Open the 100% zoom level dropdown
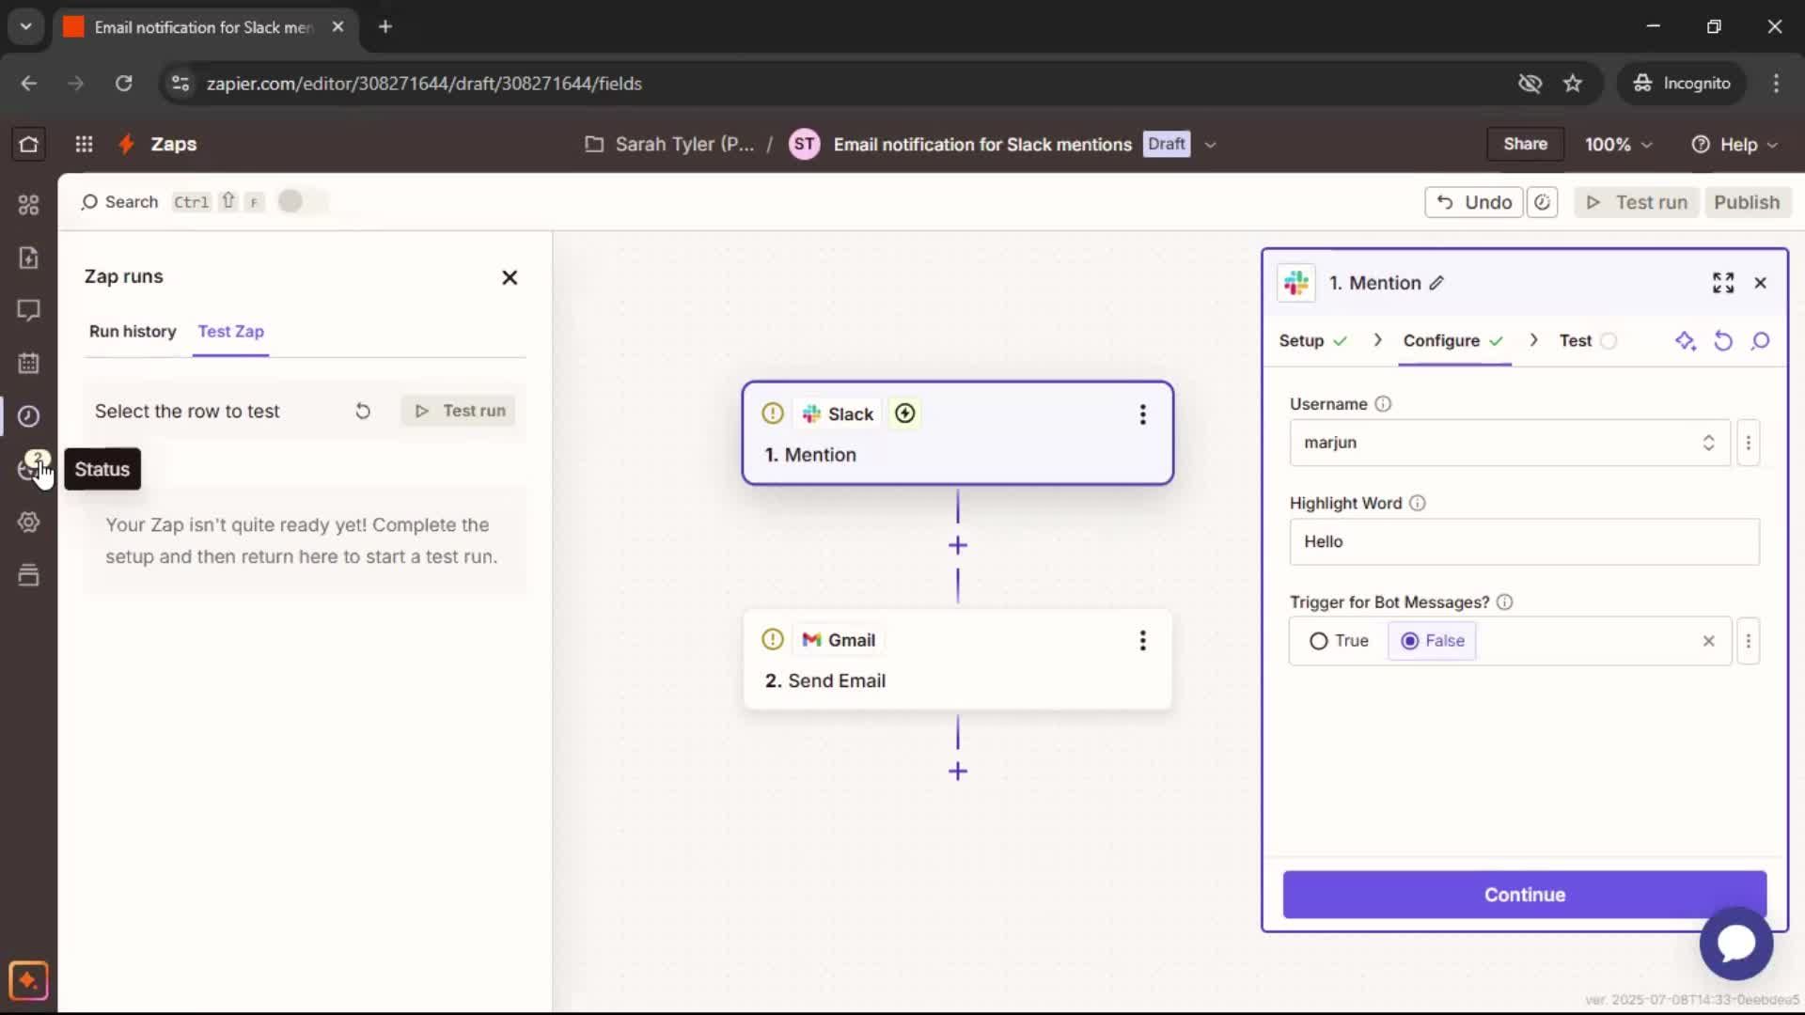Viewport: 1805px width, 1015px height. [1617, 145]
